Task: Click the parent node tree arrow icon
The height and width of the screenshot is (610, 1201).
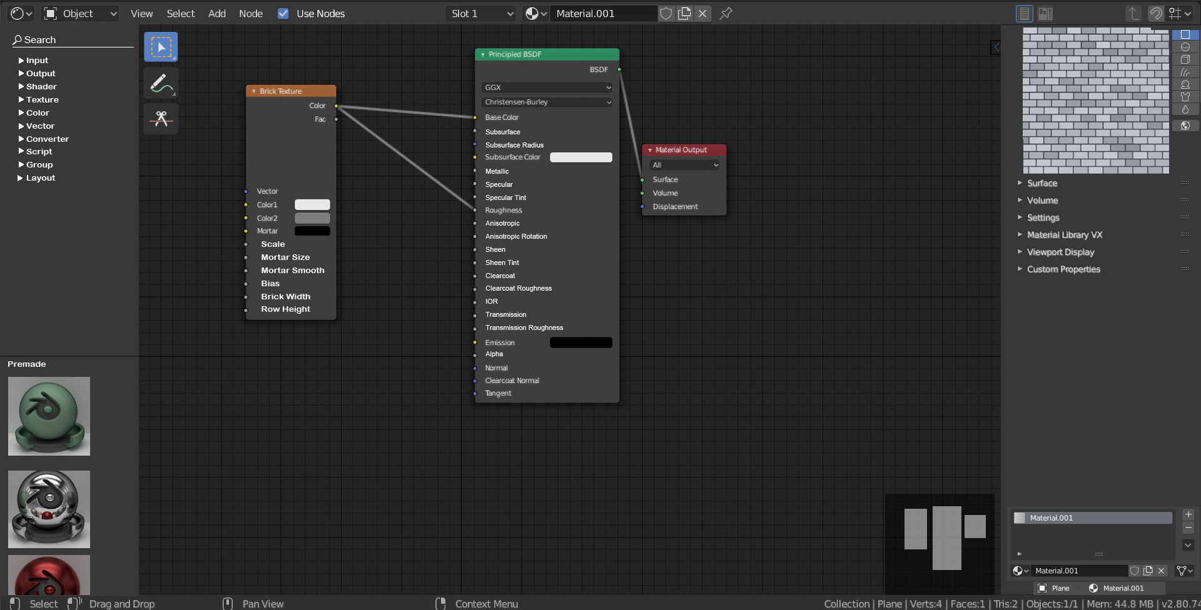Action: 1133,13
